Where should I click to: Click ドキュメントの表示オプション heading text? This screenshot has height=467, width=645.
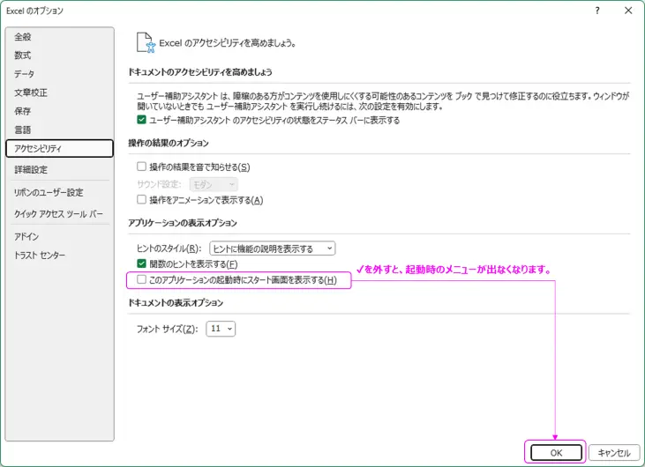click(176, 303)
